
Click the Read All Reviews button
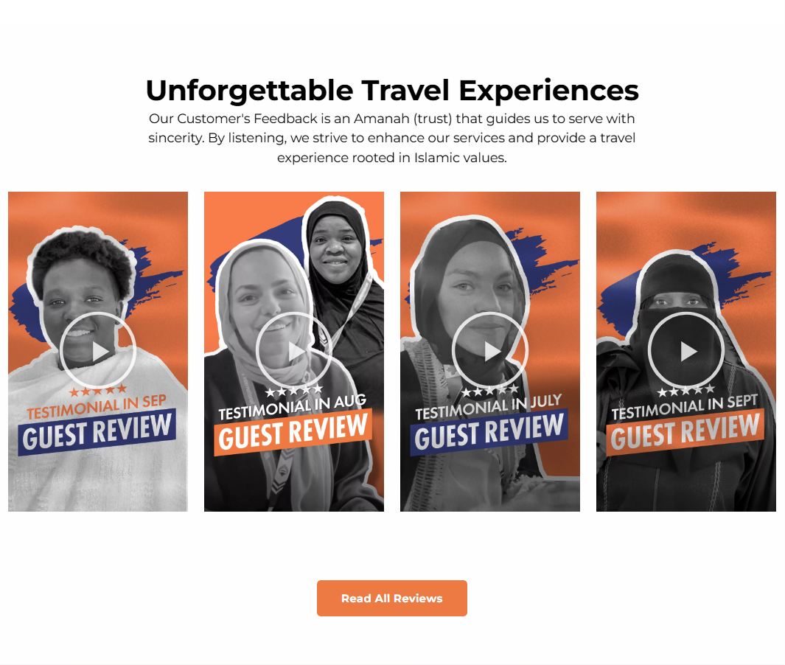[x=392, y=599]
